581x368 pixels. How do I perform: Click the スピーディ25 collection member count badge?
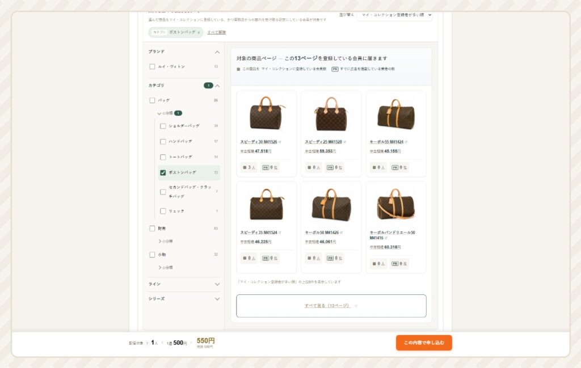click(313, 167)
